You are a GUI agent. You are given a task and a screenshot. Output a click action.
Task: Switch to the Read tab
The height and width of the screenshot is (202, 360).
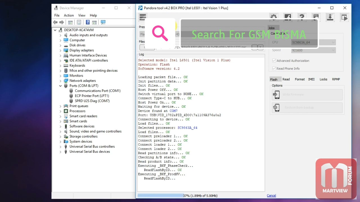coord(286,79)
